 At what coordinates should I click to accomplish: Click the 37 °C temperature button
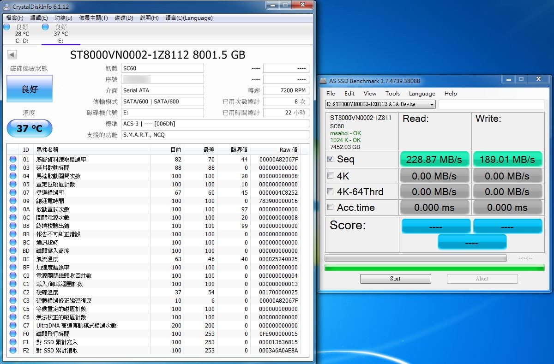[30, 128]
